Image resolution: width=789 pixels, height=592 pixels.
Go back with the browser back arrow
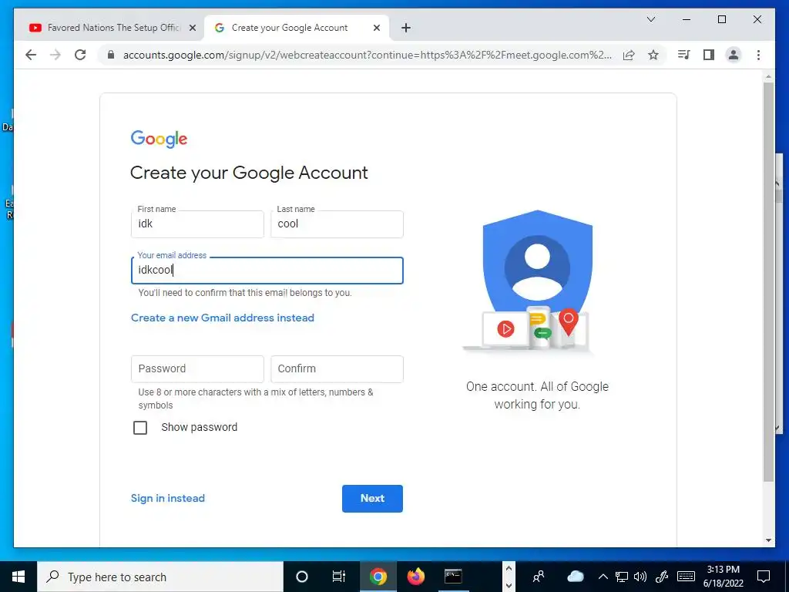click(x=31, y=55)
